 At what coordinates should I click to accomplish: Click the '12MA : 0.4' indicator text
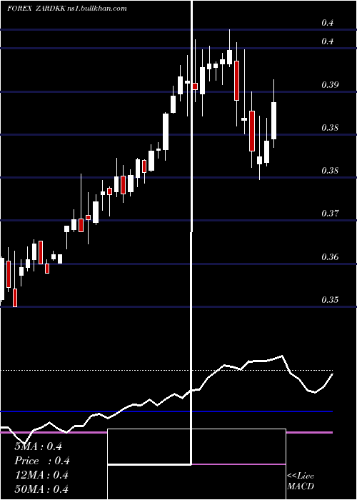[x=41, y=475]
